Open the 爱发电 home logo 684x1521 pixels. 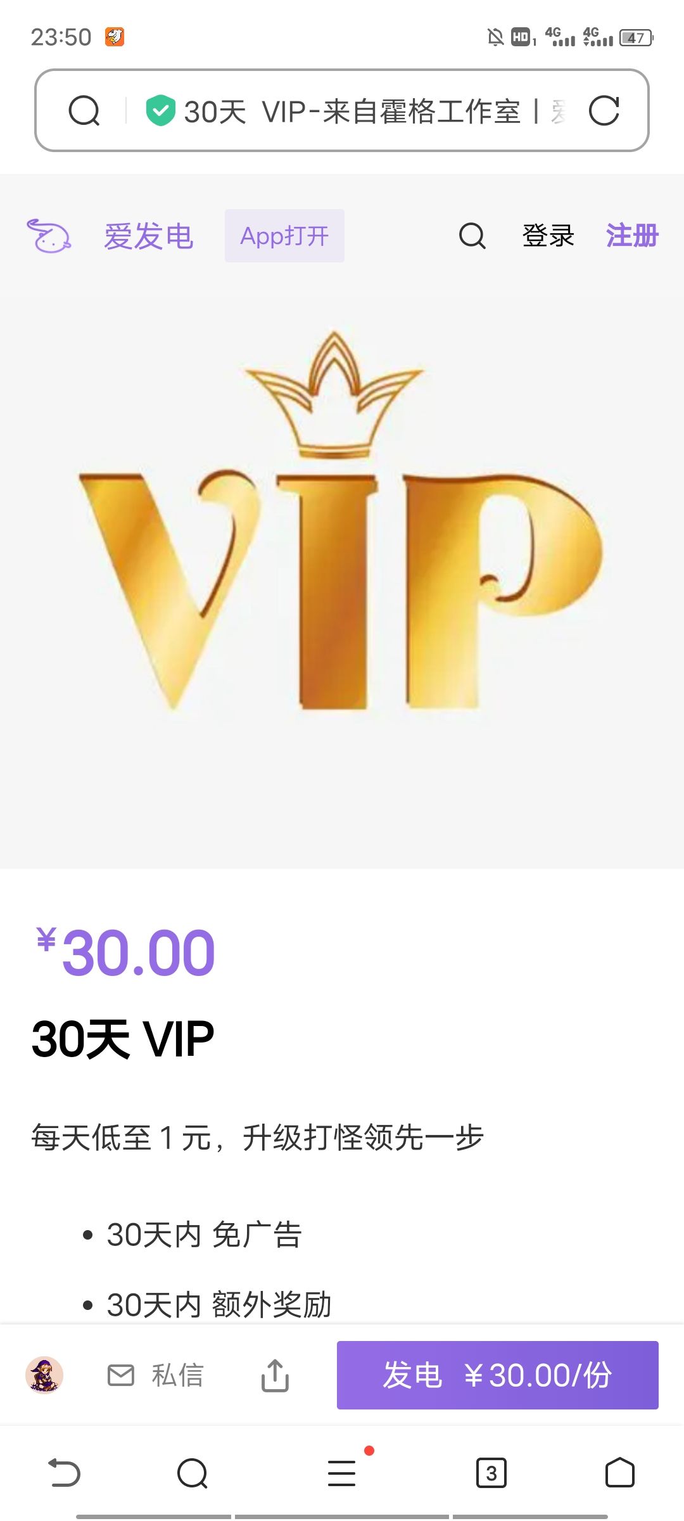tap(49, 236)
